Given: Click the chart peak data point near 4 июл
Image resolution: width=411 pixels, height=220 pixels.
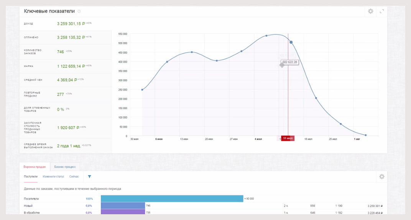Looking at the screenshot, I should pyautogui.click(x=266, y=36).
